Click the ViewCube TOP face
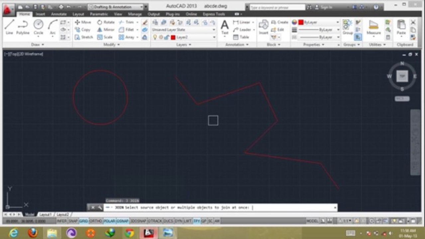The width and height of the screenshot is (425, 239). [x=402, y=76]
